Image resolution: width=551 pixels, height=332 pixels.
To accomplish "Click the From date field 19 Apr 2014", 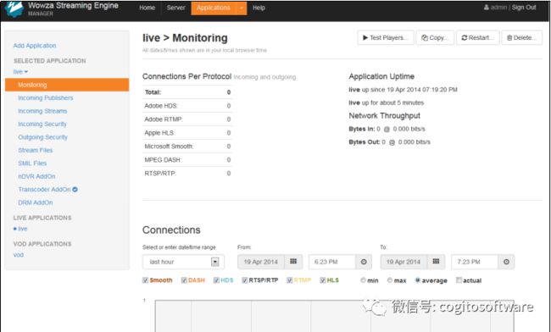I will click(261, 262).
